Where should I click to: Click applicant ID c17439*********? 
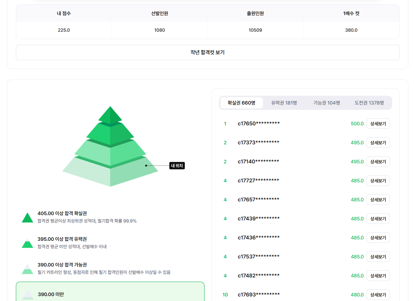259,219
